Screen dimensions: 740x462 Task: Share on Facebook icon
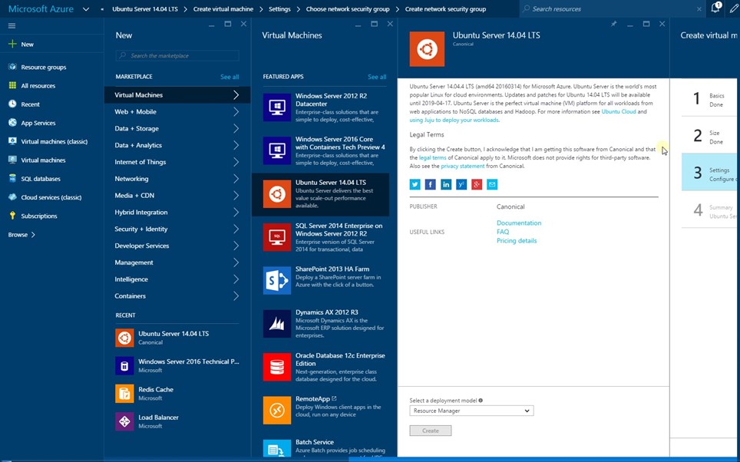(x=431, y=184)
